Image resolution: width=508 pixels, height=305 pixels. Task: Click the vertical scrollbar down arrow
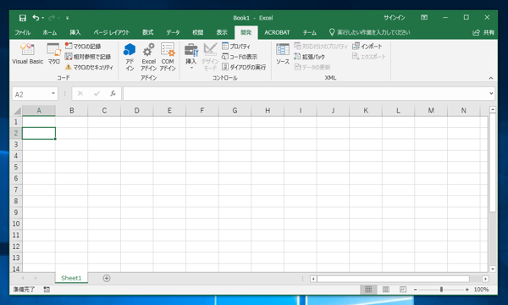493,269
